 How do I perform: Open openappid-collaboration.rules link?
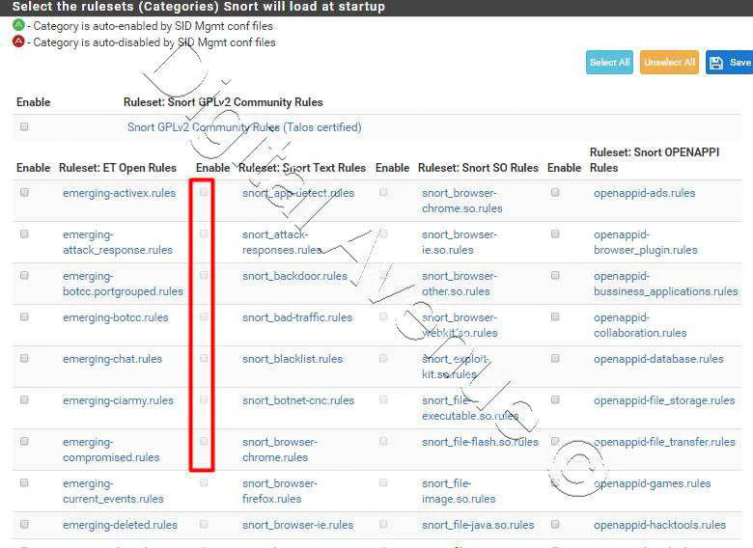(640, 325)
